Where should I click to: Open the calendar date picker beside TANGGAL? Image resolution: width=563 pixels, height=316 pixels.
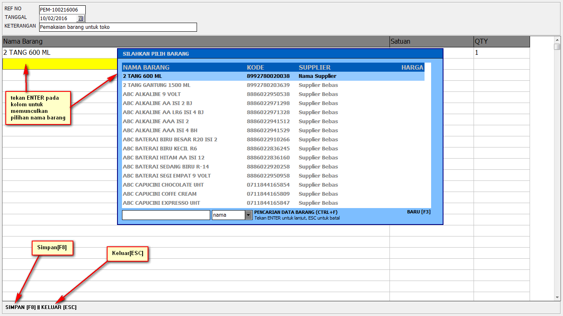click(x=81, y=18)
